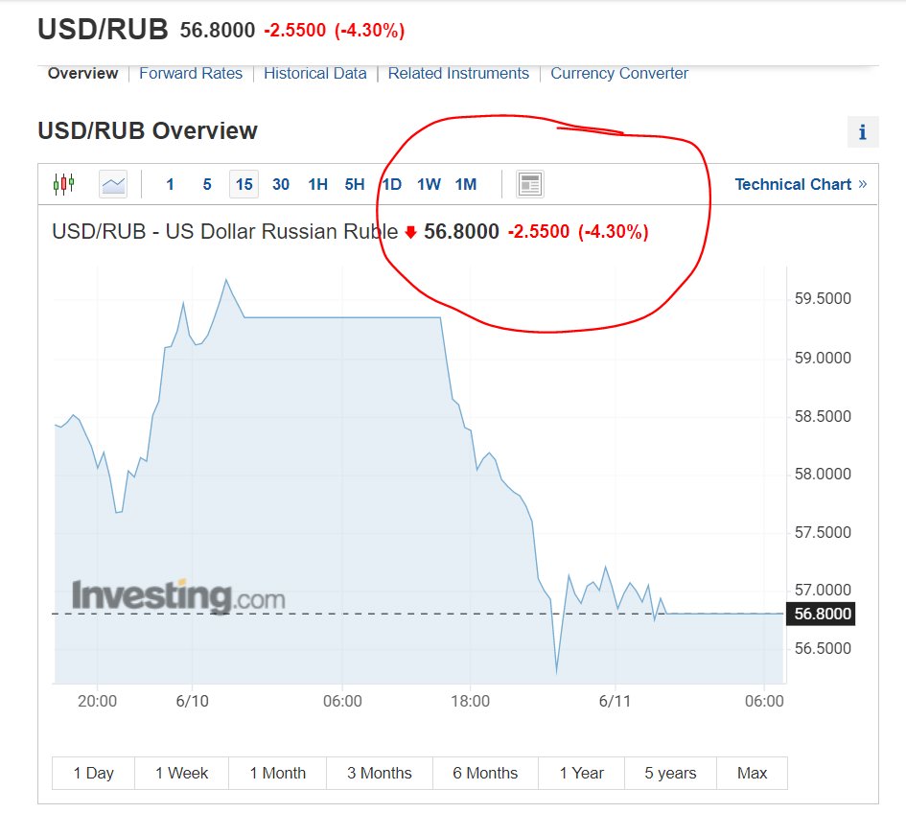Go to Related Instruments tab

pos(458,74)
